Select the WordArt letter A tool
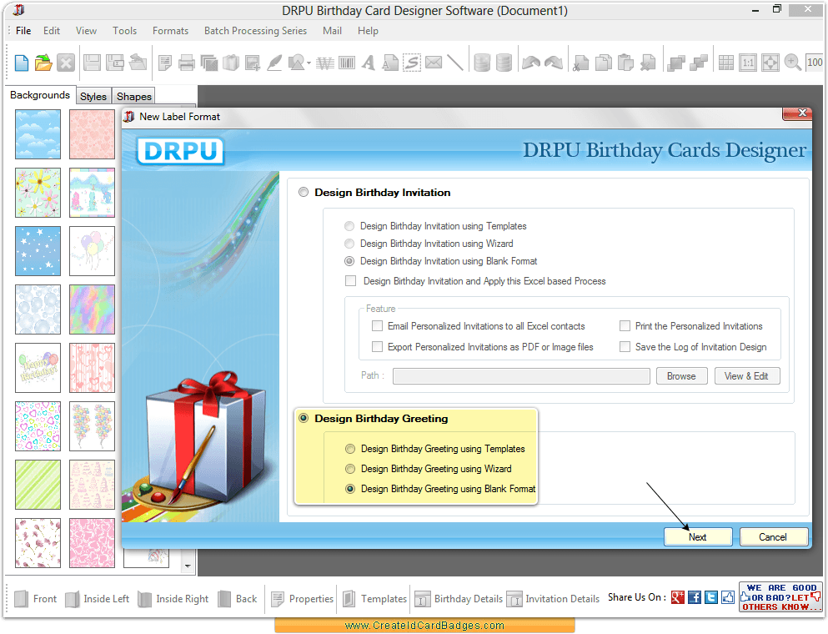828x634 pixels. click(x=369, y=63)
